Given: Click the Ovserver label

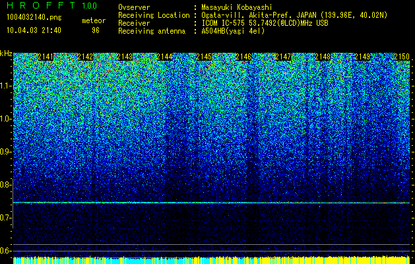Looking at the screenshot, I should pos(134,7).
